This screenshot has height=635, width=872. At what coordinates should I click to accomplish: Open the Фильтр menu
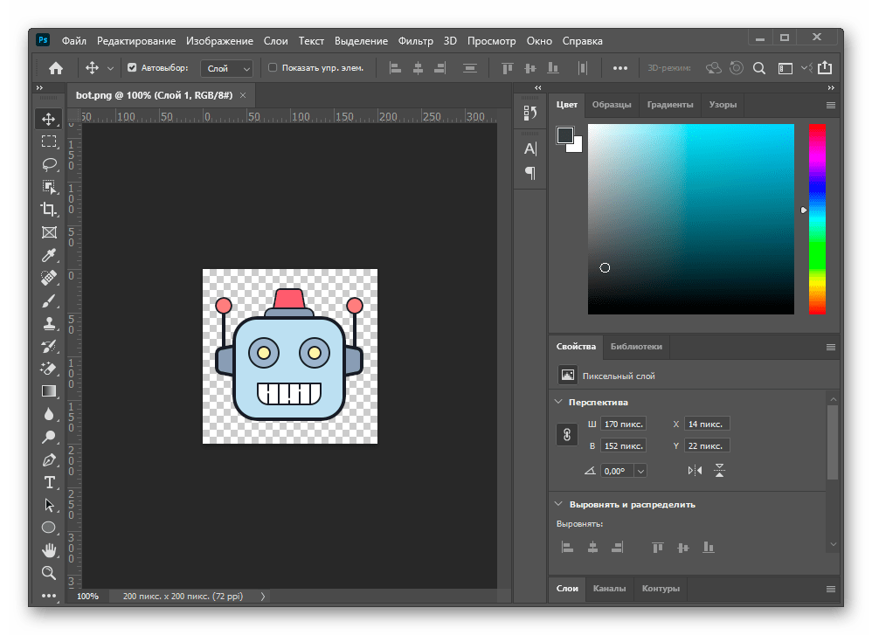[415, 41]
